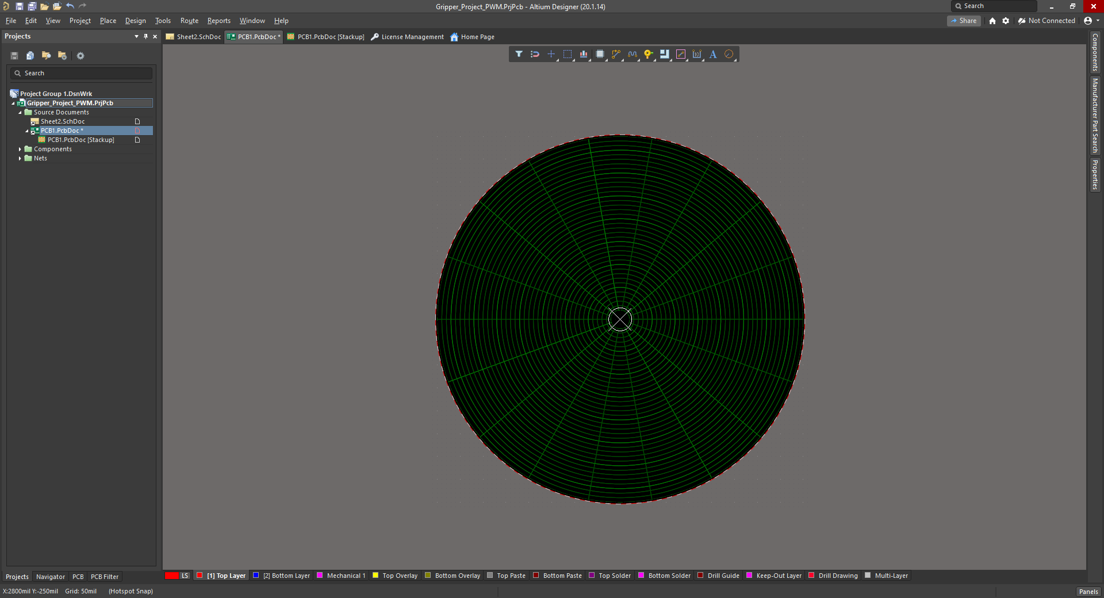Screen dimensions: 1104x598
Task: Expand the Components folder
Action: coord(20,149)
